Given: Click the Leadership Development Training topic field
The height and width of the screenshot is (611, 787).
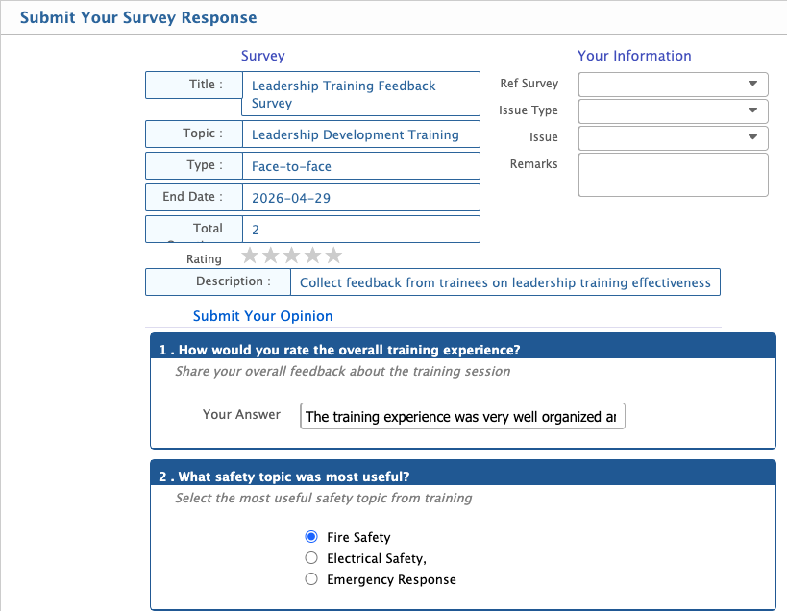Looking at the screenshot, I should point(360,135).
